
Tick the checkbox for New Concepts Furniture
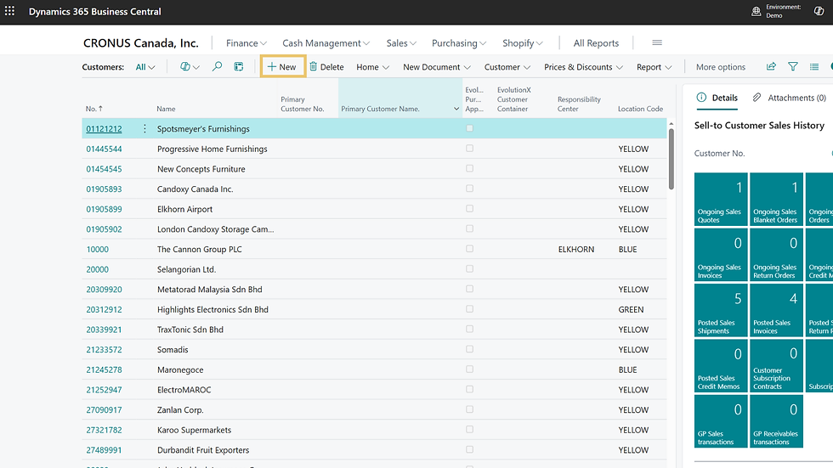click(469, 169)
